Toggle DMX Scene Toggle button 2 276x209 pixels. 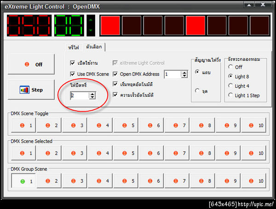click(x=49, y=125)
